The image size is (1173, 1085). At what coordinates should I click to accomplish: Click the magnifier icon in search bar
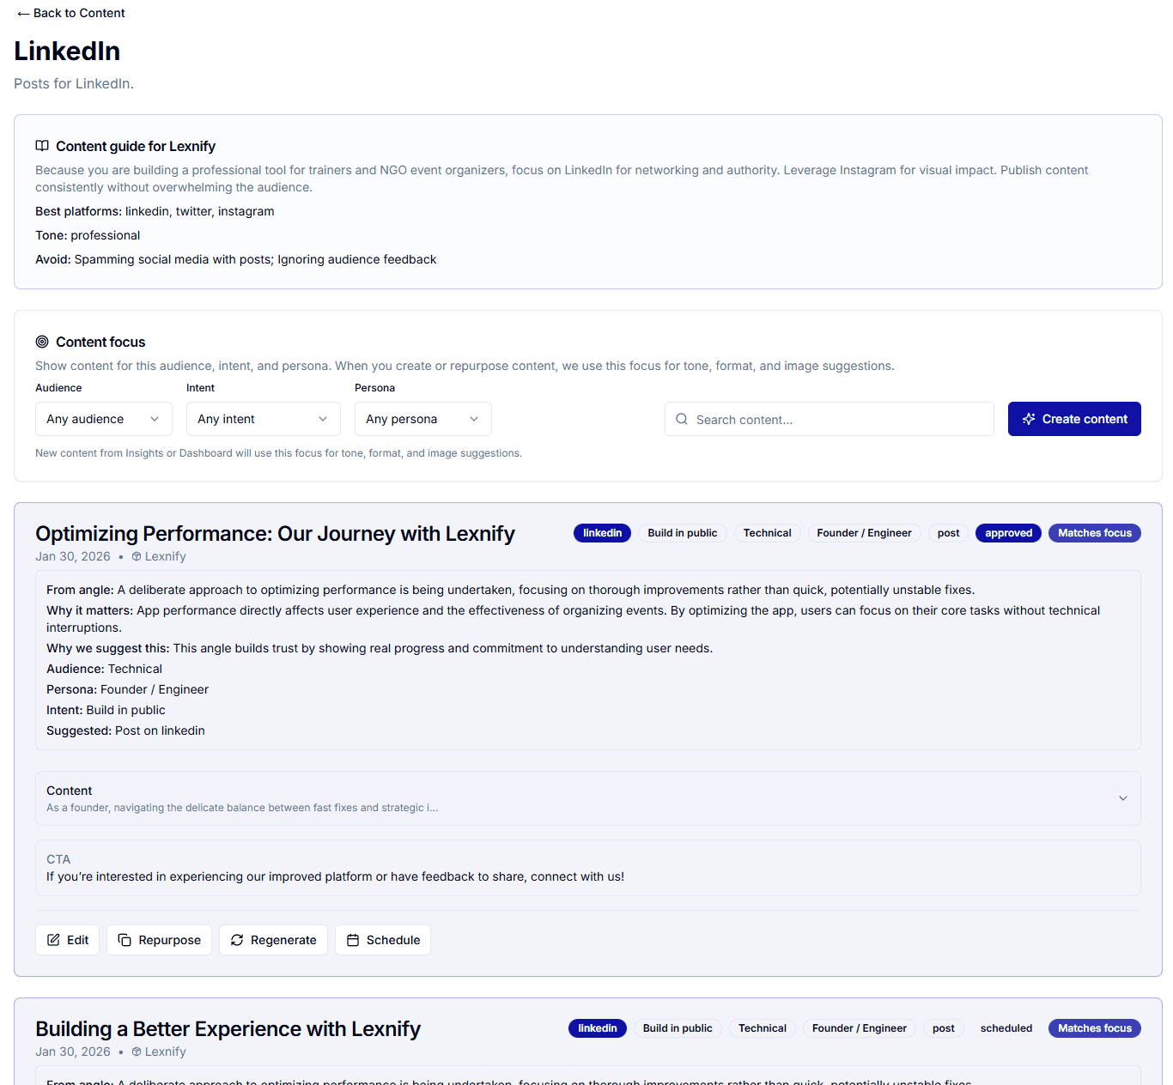tap(682, 419)
